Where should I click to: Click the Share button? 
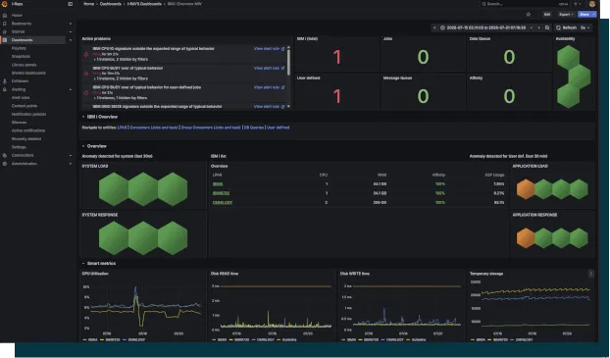(x=584, y=15)
